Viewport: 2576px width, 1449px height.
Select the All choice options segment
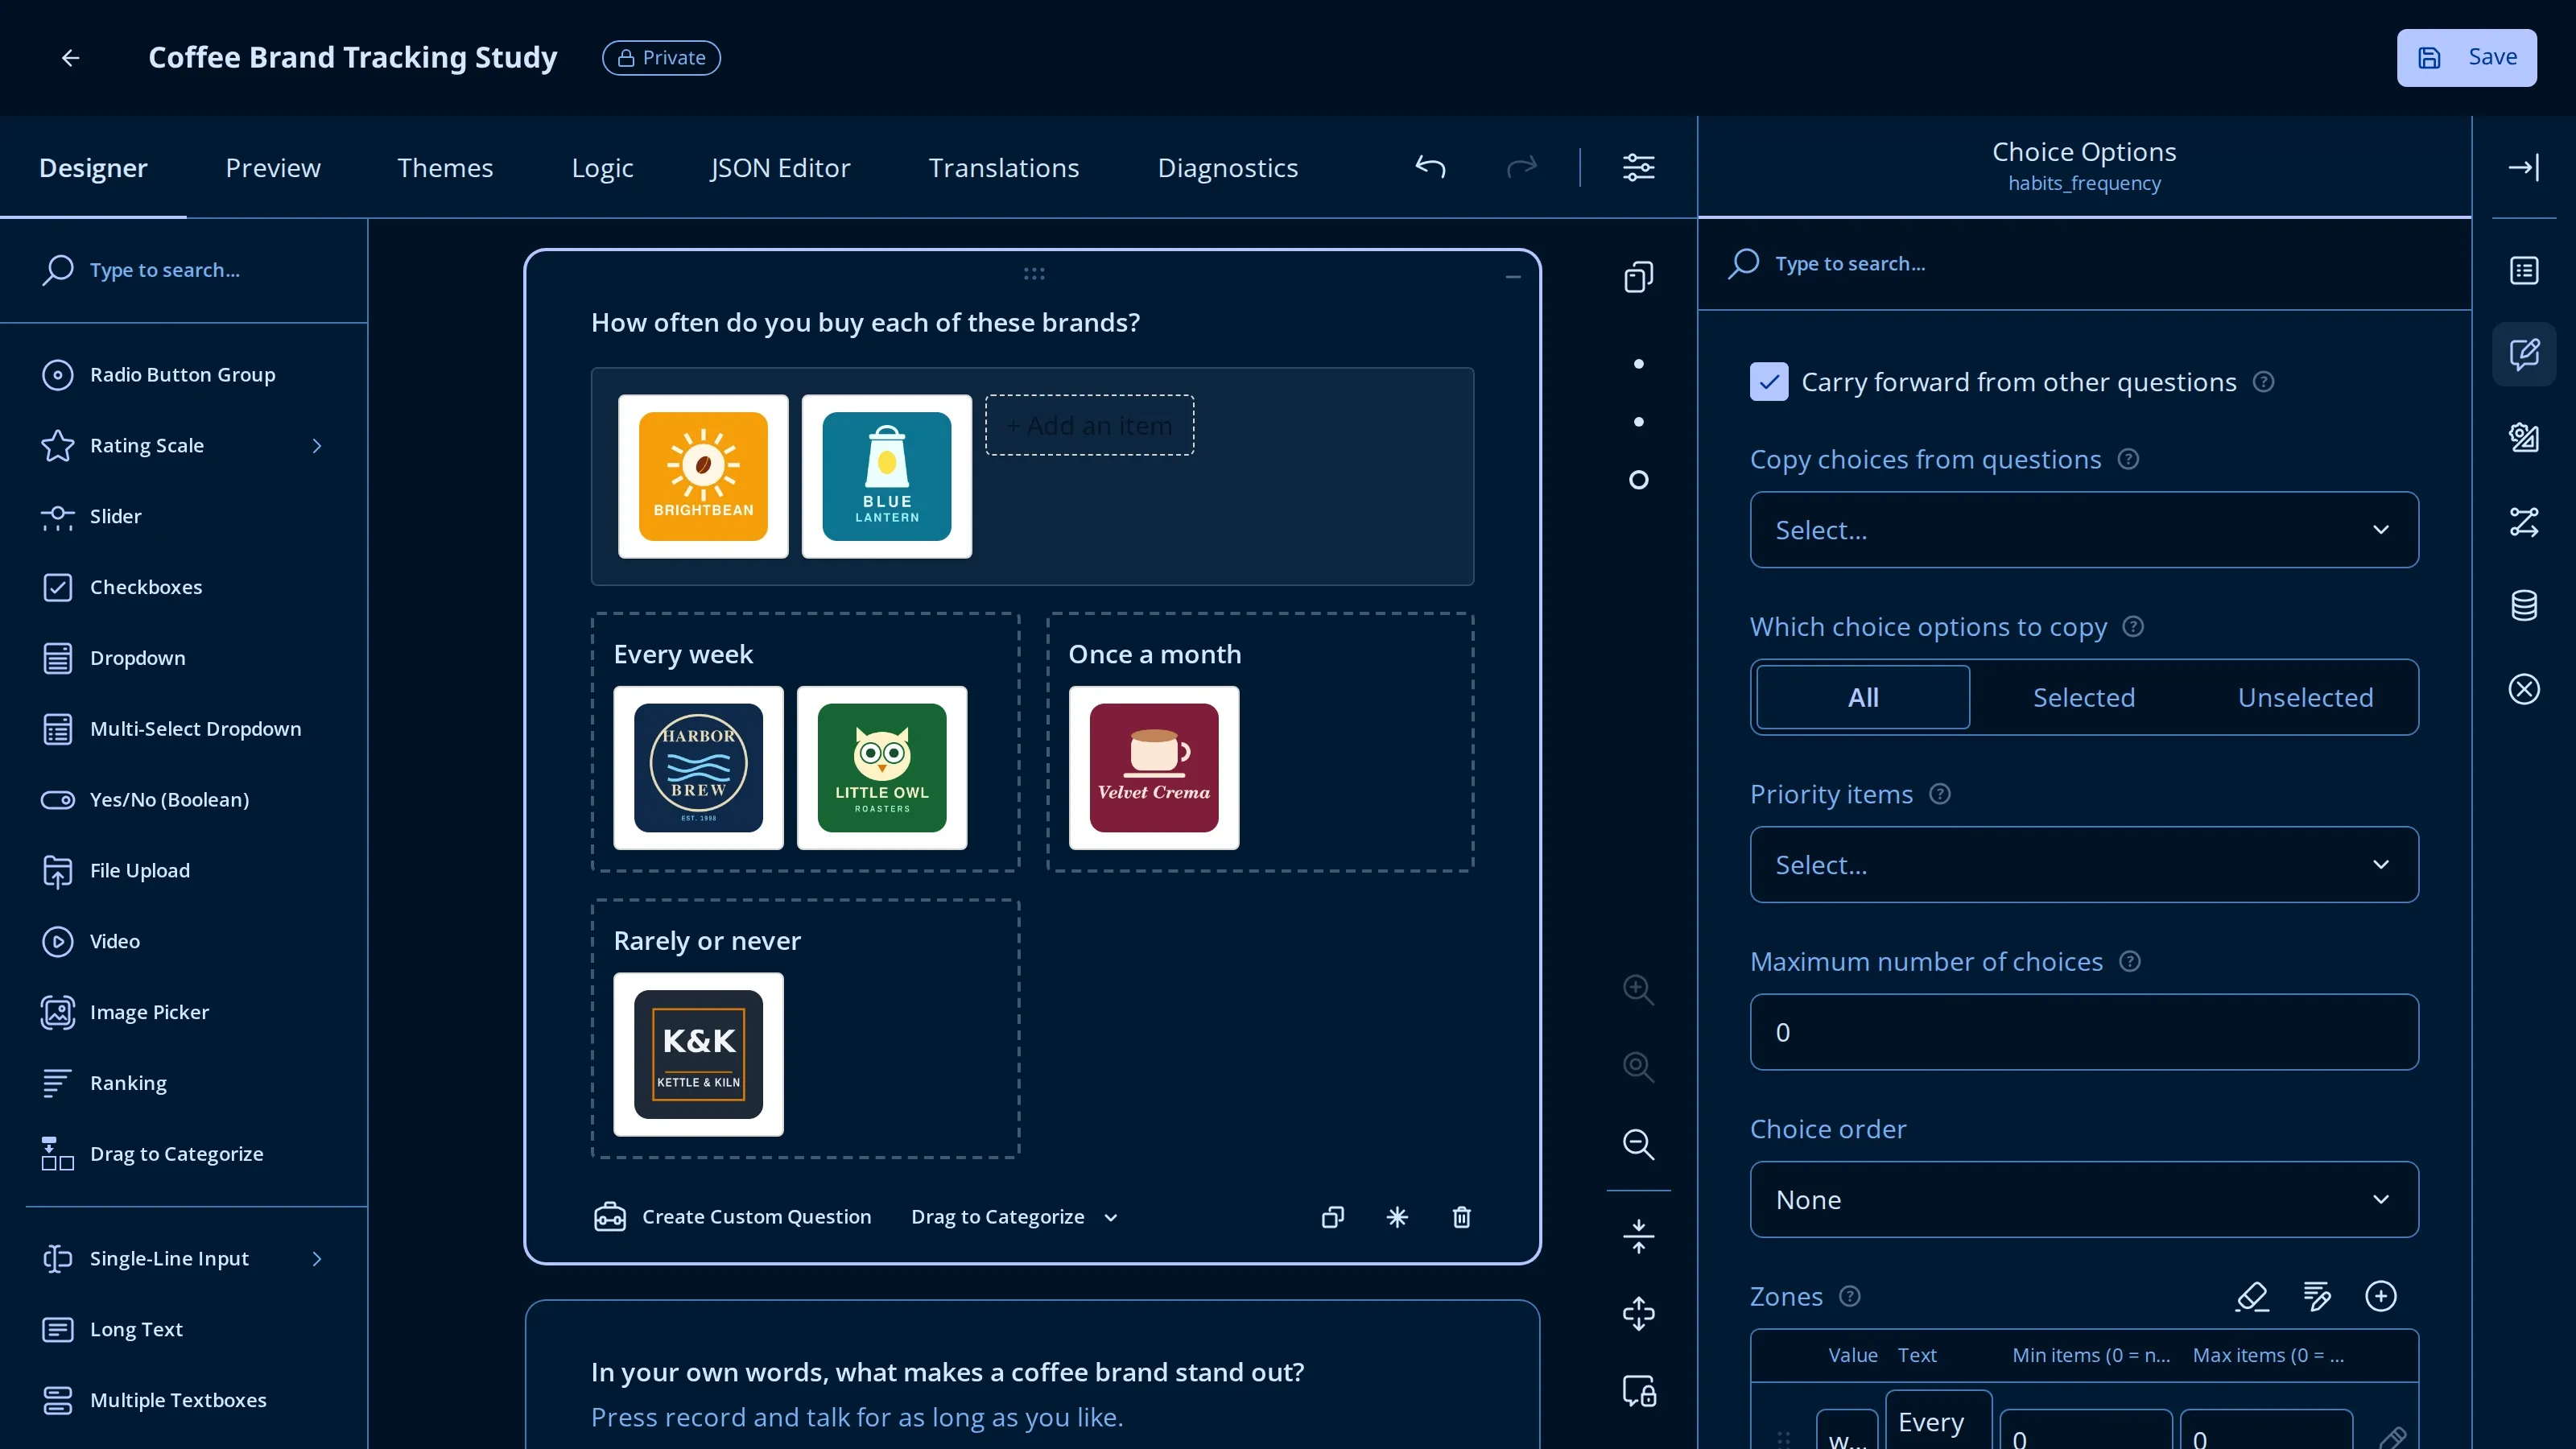tap(1862, 697)
